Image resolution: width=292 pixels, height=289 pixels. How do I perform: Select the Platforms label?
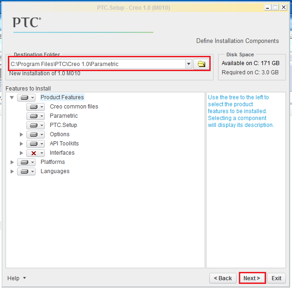[53, 162]
